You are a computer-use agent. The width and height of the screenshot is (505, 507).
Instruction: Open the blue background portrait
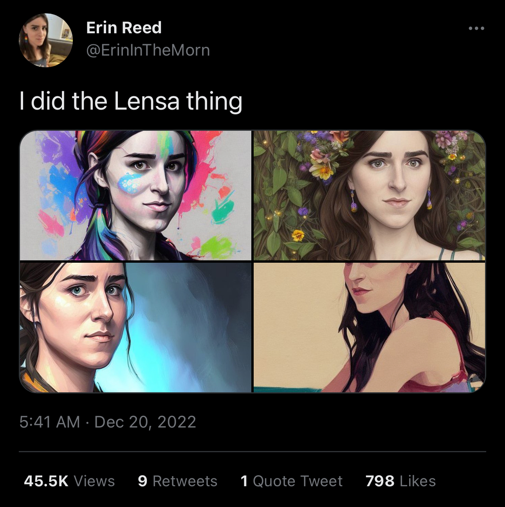[x=135, y=327]
